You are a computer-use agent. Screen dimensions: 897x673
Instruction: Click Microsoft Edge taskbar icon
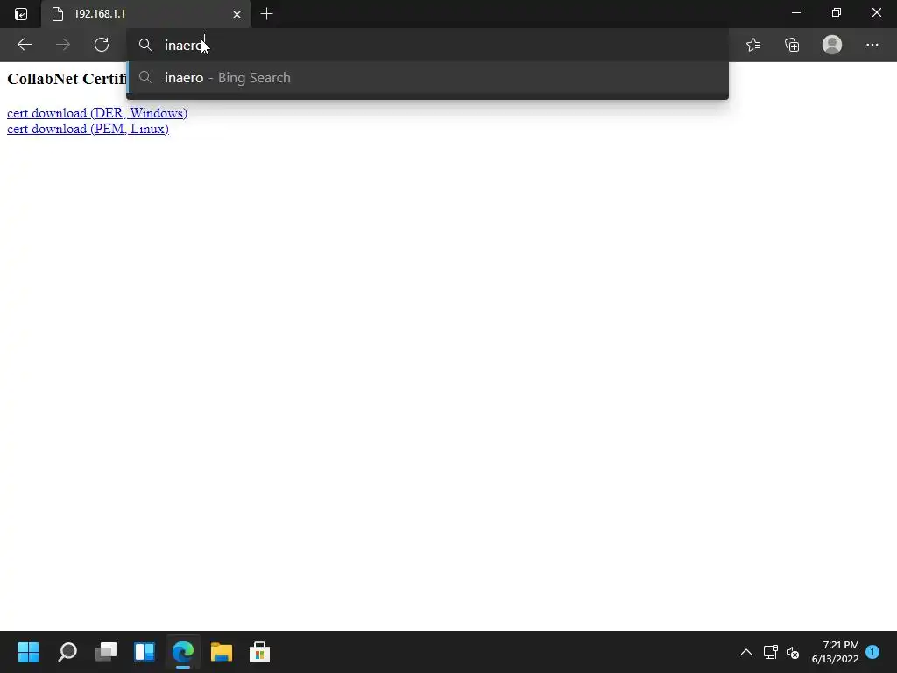pos(183,652)
